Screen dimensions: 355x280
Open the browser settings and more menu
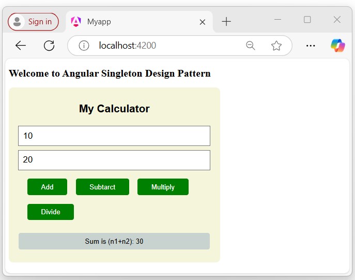[x=311, y=46]
